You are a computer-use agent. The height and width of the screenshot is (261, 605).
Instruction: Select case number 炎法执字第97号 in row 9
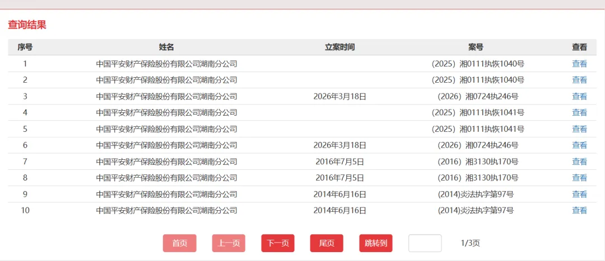coord(476,194)
